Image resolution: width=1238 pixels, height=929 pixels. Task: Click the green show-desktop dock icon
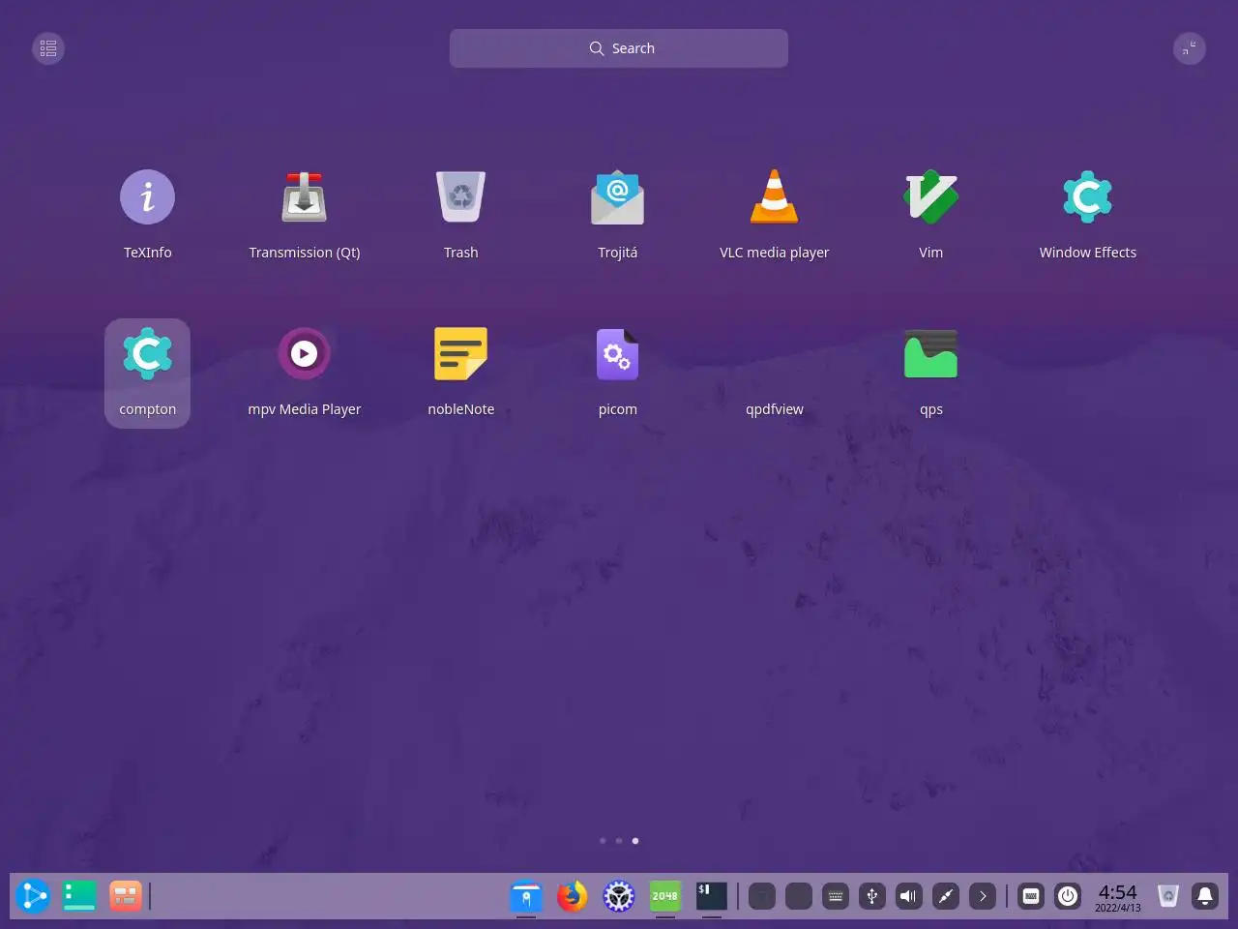[x=79, y=896]
